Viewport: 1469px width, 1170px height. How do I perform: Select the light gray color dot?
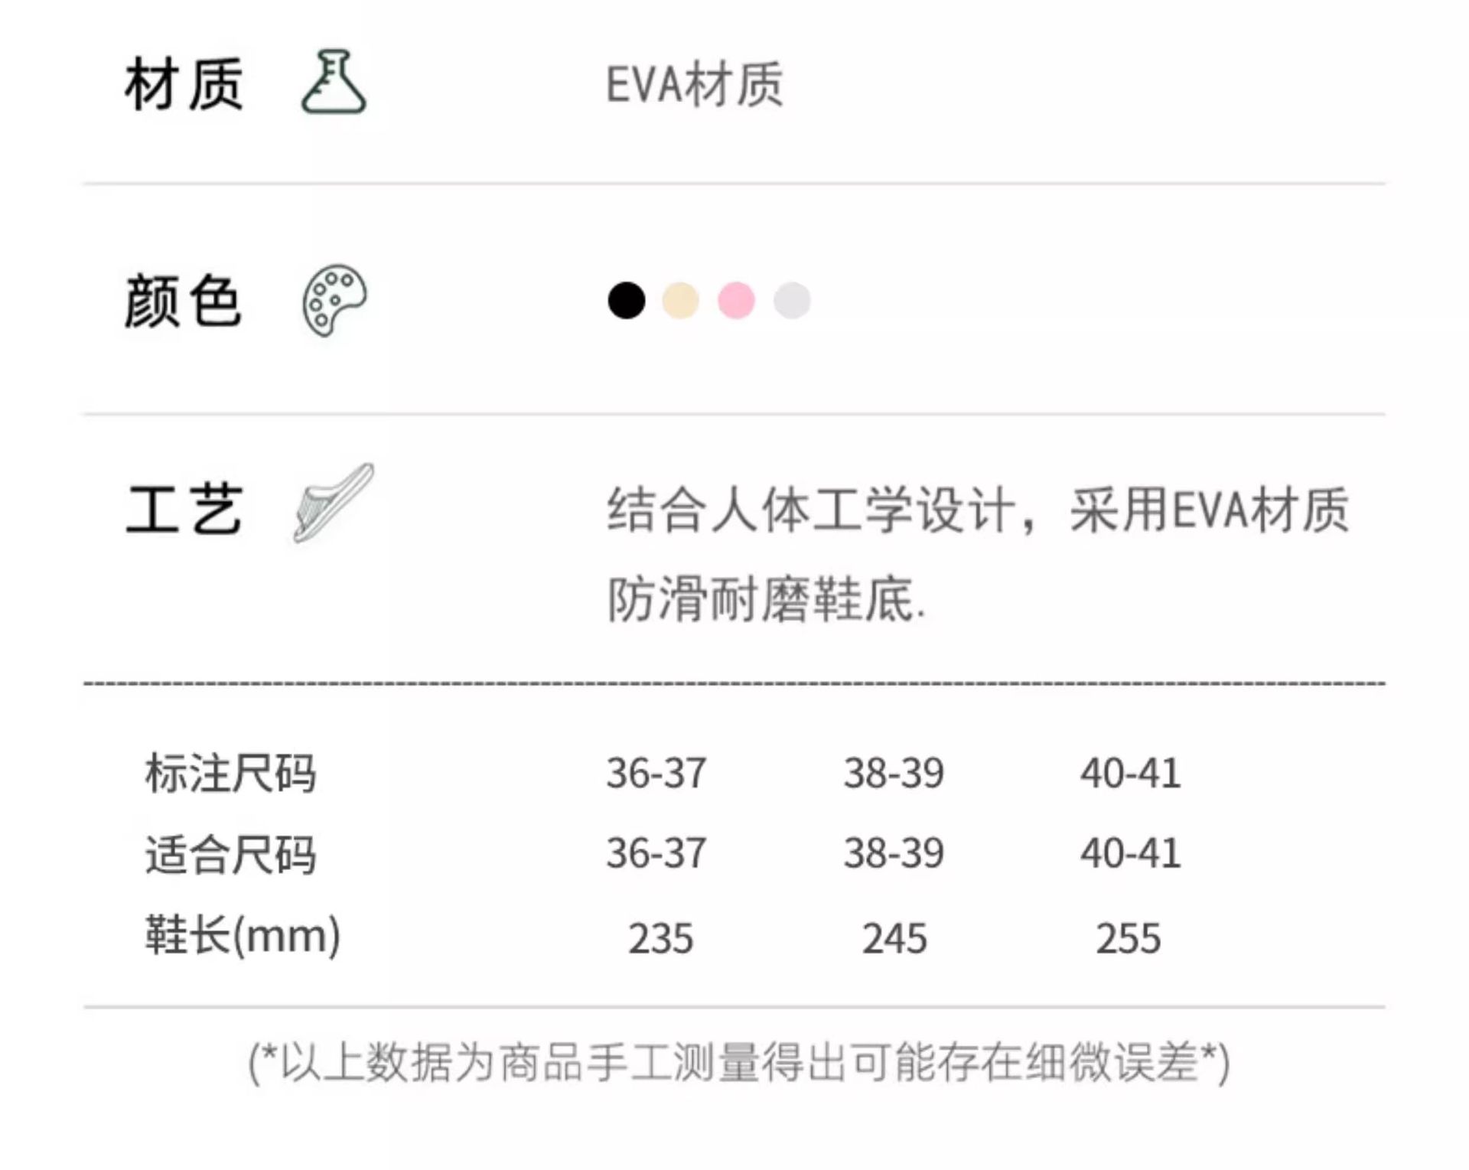[792, 300]
